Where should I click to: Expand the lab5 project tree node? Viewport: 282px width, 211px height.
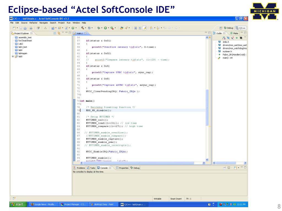(x=13, y=56)
